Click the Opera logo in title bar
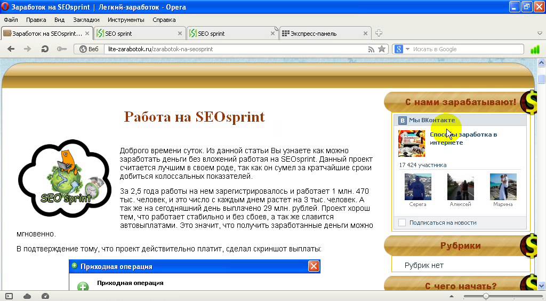 (x=5, y=6)
